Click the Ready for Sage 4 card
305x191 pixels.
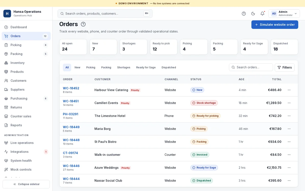(x=254, y=47)
